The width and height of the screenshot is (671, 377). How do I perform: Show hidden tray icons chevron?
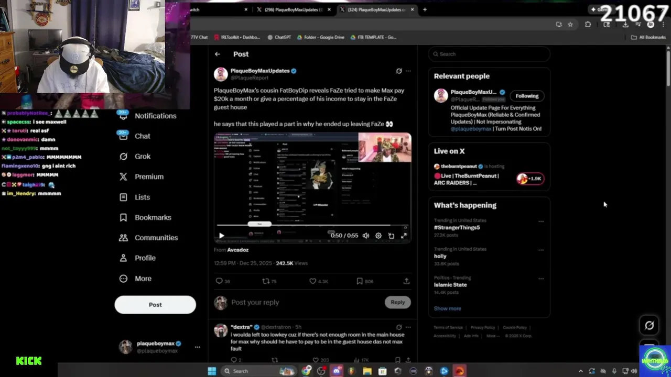tap(580, 371)
